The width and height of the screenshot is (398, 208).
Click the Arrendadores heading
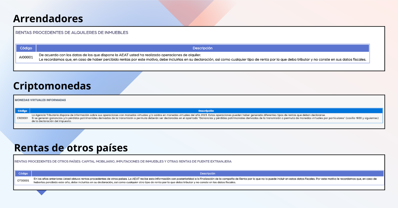48,19
